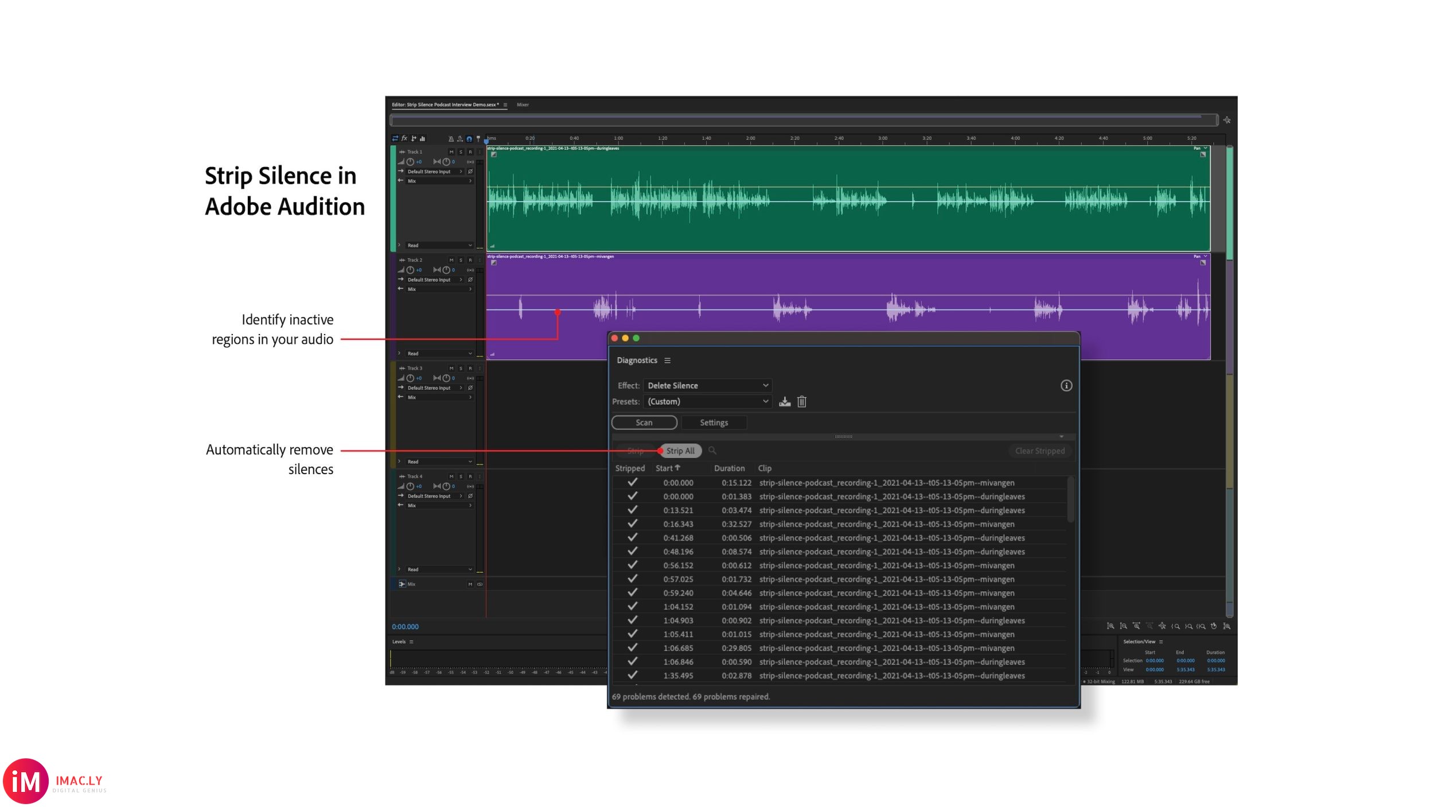This screenshot has height=807, width=1434.
Task: Sort the list by Duration column header
Action: click(x=729, y=468)
